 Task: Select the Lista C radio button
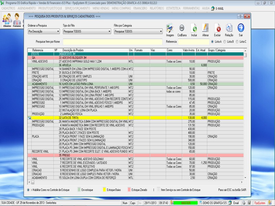point(238,42)
